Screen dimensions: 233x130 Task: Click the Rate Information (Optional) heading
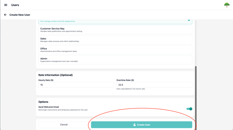[x=55, y=75]
